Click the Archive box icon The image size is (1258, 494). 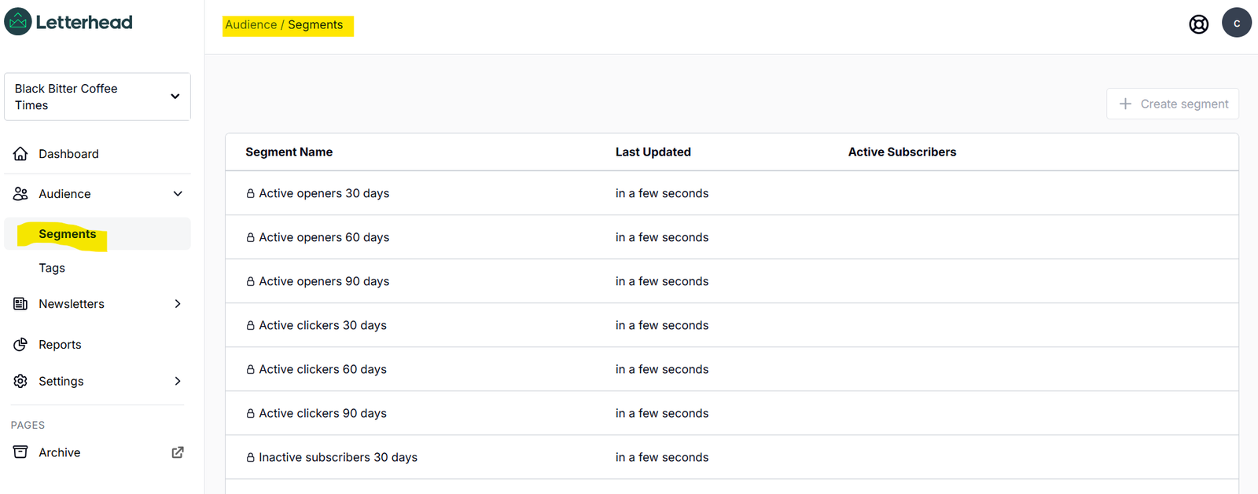pyautogui.click(x=20, y=452)
